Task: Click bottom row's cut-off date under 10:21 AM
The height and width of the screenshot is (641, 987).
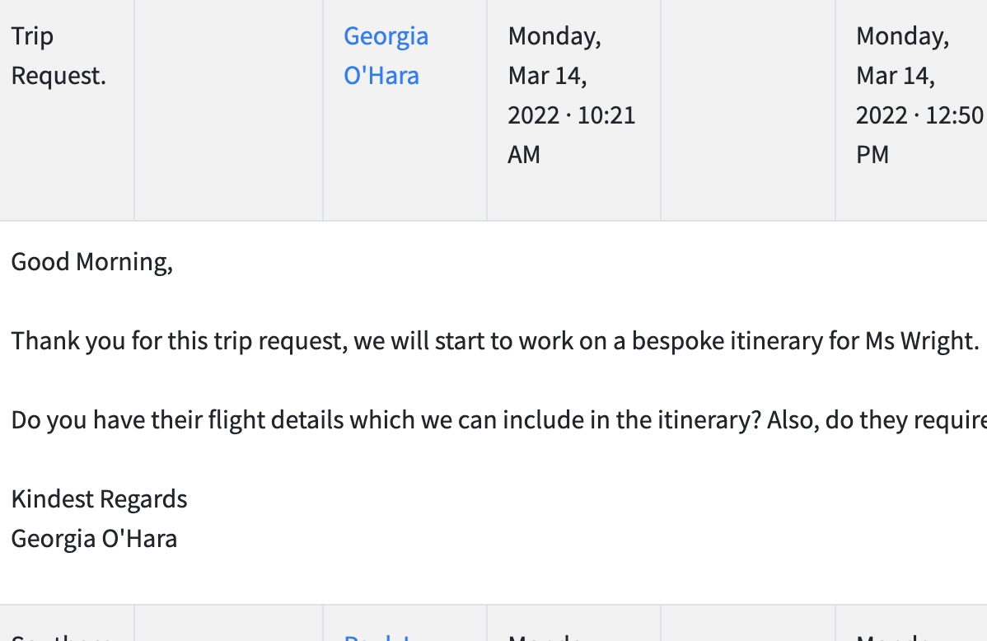Action: [x=549, y=636]
